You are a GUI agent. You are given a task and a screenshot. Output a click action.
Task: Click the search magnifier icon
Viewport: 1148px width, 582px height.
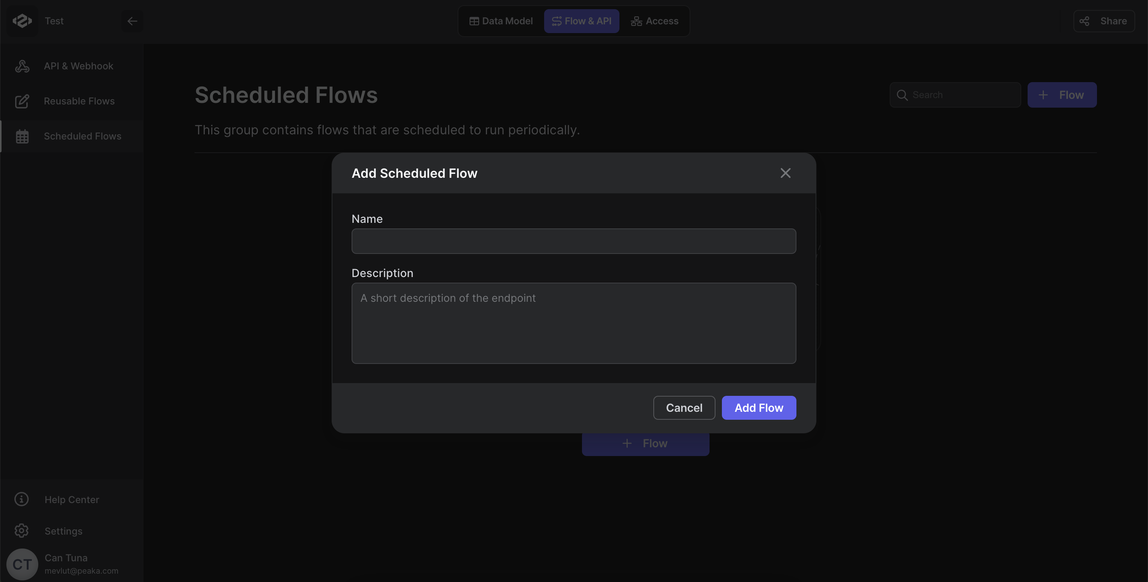click(x=902, y=95)
